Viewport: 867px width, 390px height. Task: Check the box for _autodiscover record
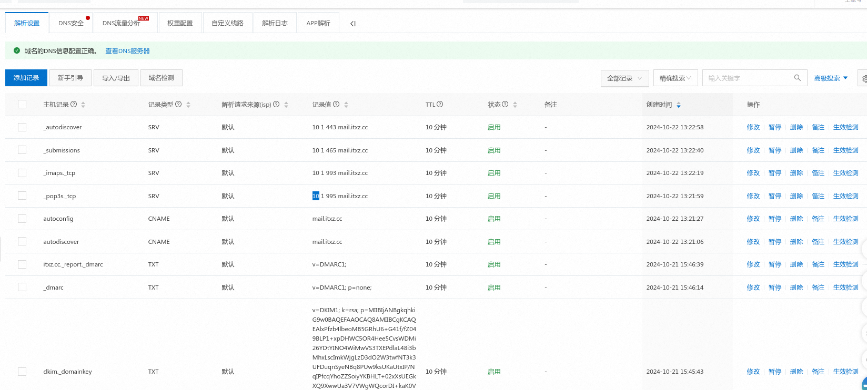click(x=22, y=127)
